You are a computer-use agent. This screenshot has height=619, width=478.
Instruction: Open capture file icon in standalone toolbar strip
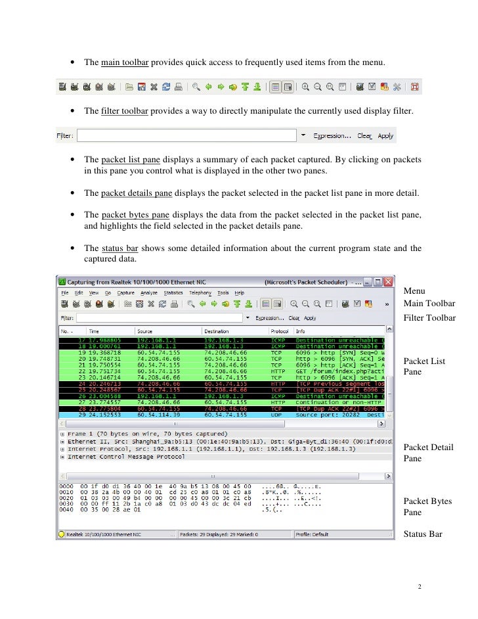coord(129,87)
